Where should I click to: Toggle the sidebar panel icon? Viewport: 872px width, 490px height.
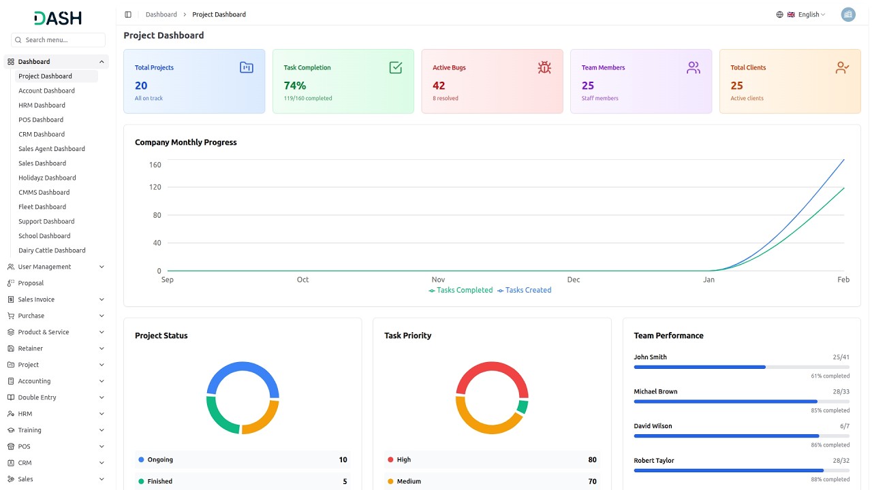point(128,14)
